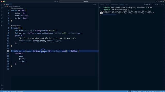
Task: Toggle primary side bar layout icon
Action: 156,2
